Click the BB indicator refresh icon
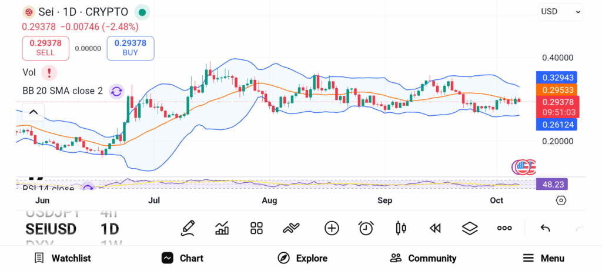Screen dimensions: 602x271 (116, 91)
